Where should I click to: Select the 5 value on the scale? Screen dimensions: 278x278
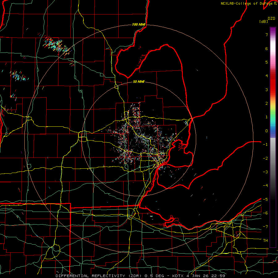[x=267, y=62]
